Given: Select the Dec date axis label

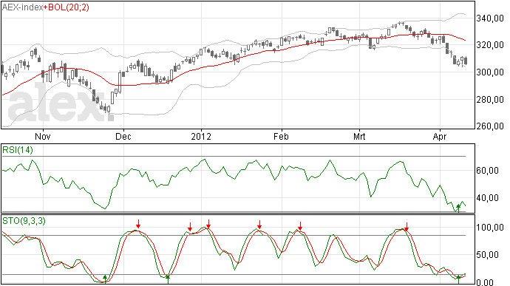Looking at the screenshot, I should [123, 136].
